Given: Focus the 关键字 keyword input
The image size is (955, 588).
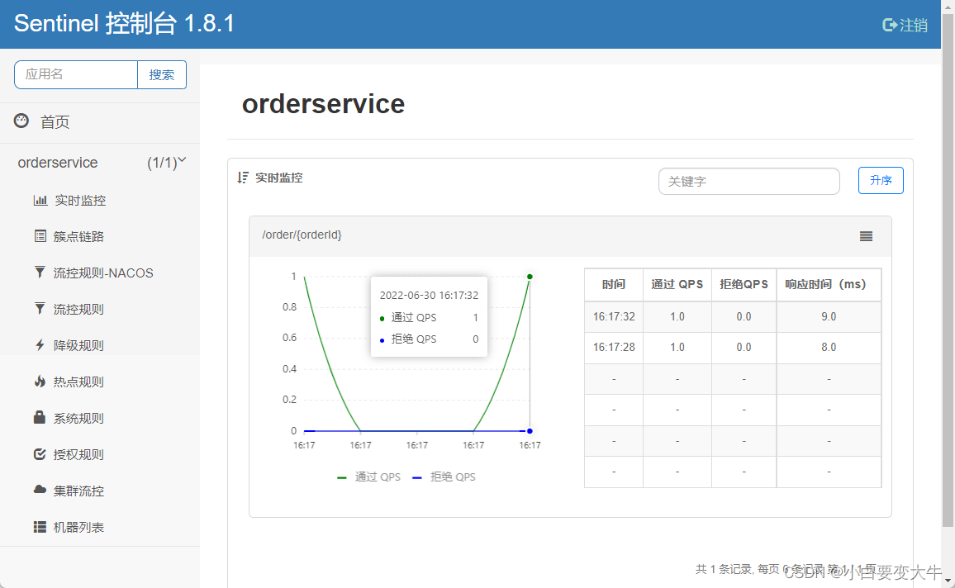Looking at the screenshot, I should pos(749,181).
